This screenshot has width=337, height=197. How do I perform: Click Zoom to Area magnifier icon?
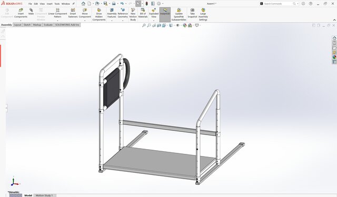(x=148, y=26)
